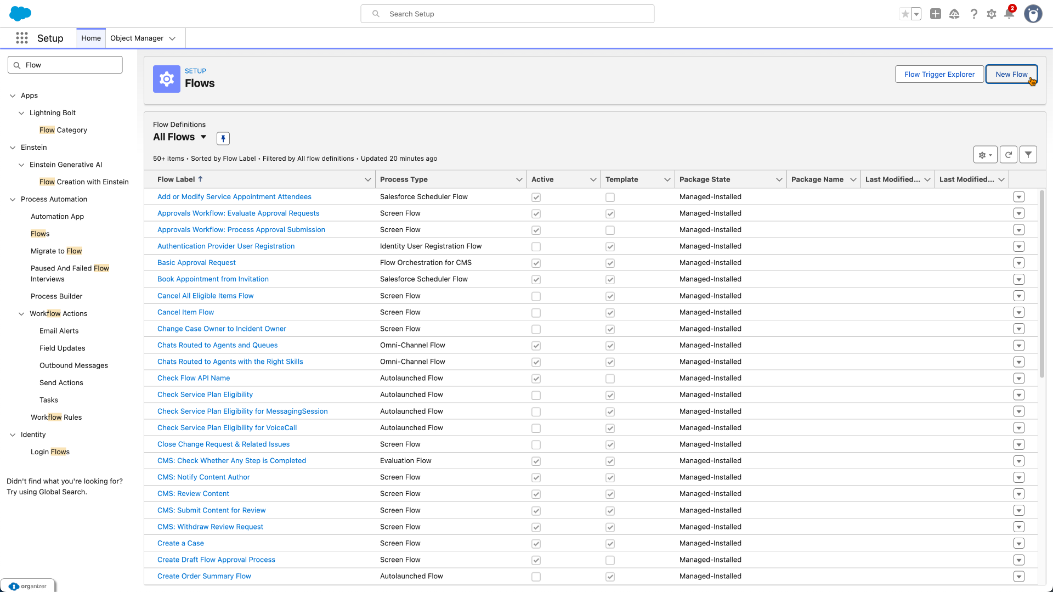The height and width of the screenshot is (592, 1053).
Task: Toggle Active checkbox for Authentication Provider User Registration
Action: [x=536, y=247]
